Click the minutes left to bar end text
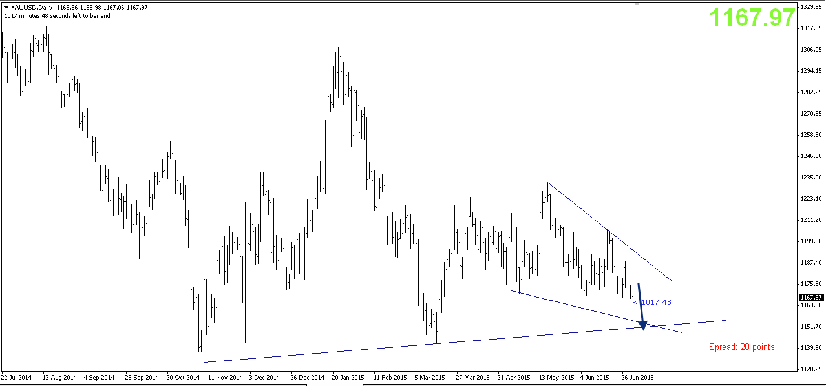Viewport: 826px width, 386px height. [57, 16]
